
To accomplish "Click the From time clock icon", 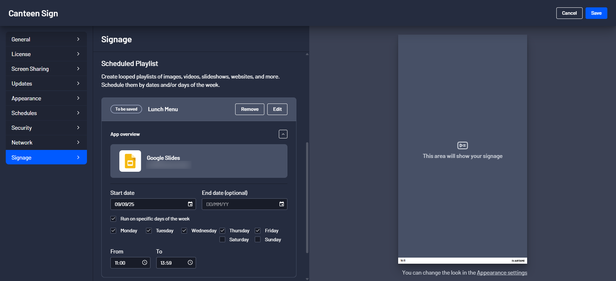I will pyautogui.click(x=145, y=263).
